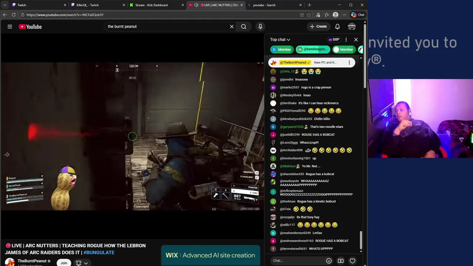Click the magnifier search button
The image size is (473, 266).
(244, 27)
